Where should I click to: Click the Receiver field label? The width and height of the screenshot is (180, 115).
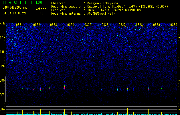click(x=58, y=10)
